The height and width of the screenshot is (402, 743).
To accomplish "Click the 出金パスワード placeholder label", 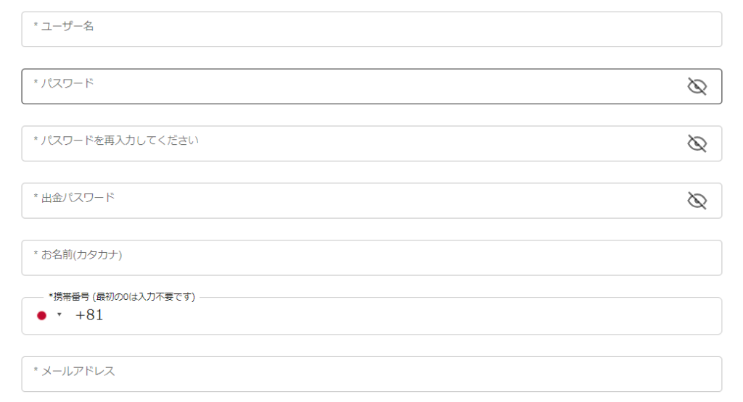I will [x=74, y=198].
